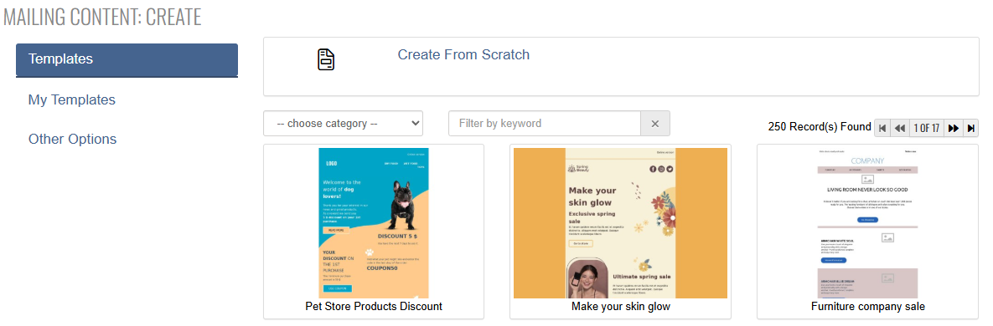Go to the previous page of templates
The height and width of the screenshot is (326, 993).
(899, 128)
